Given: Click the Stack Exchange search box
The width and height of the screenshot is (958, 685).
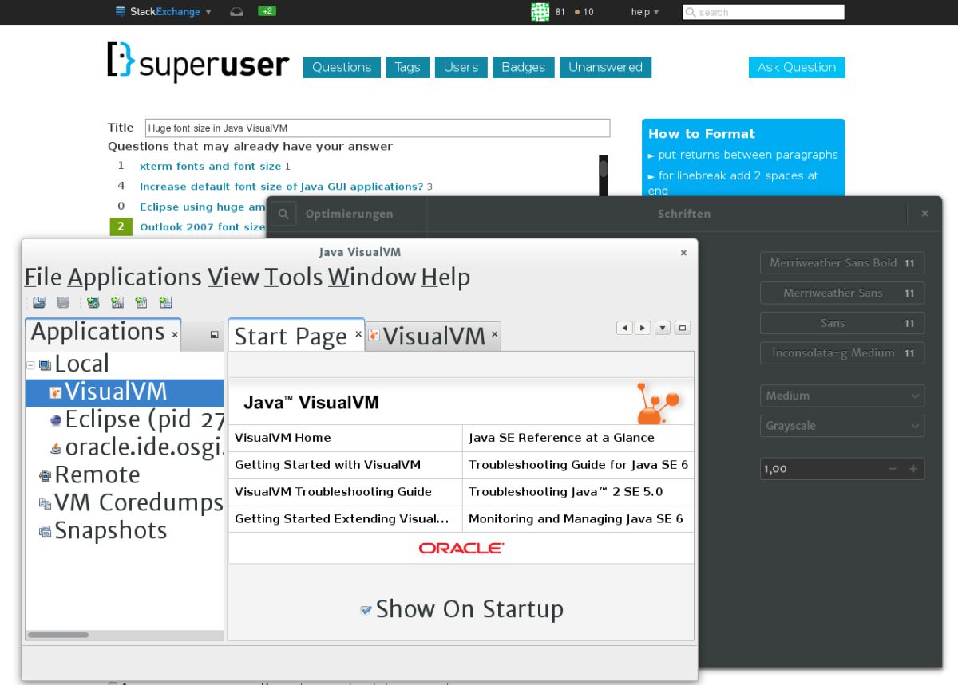Looking at the screenshot, I should click(x=763, y=12).
